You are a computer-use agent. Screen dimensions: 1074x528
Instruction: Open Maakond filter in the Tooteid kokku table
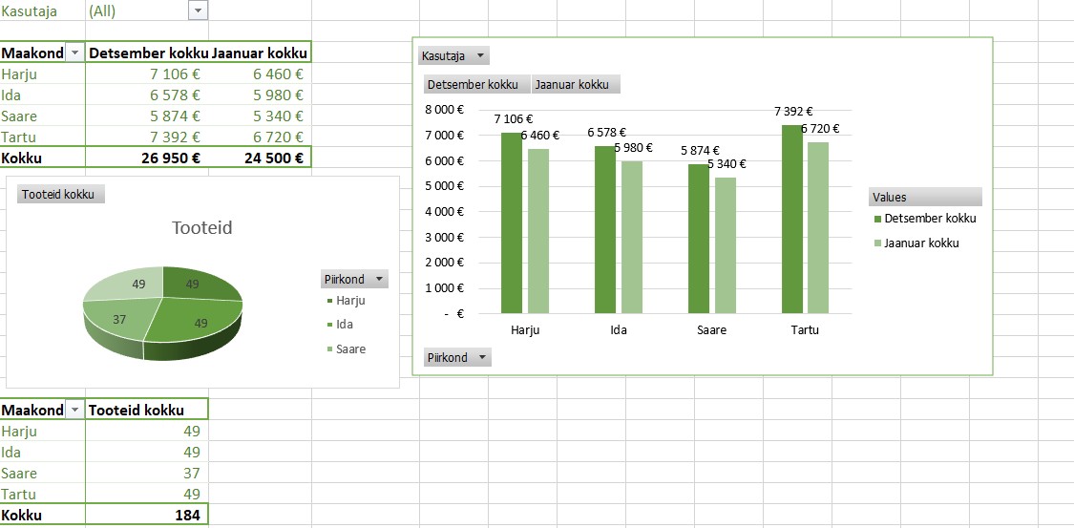pos(75,411)
